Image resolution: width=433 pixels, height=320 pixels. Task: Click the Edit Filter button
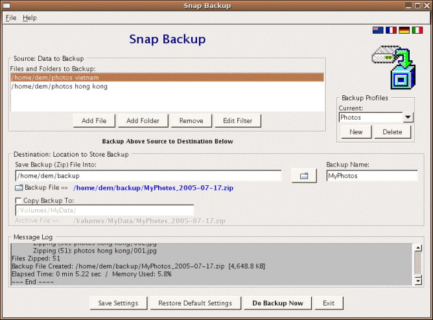pos(238,120)
